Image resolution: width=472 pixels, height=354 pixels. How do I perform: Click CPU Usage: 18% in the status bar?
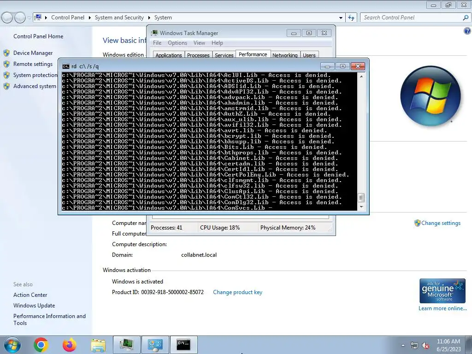click(x=220, y=228)
